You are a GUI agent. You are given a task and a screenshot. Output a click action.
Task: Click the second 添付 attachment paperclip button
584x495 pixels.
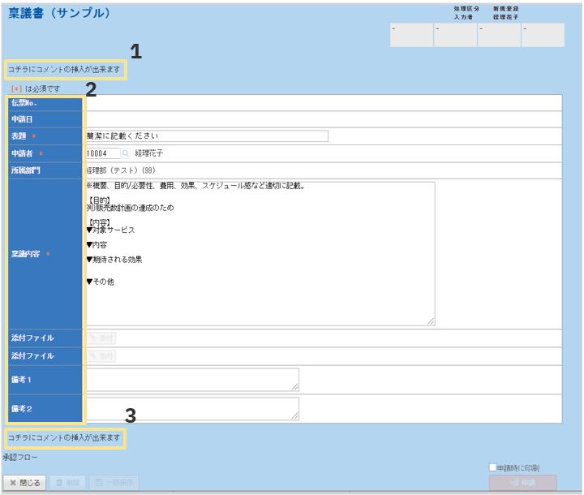coord(101,356)
